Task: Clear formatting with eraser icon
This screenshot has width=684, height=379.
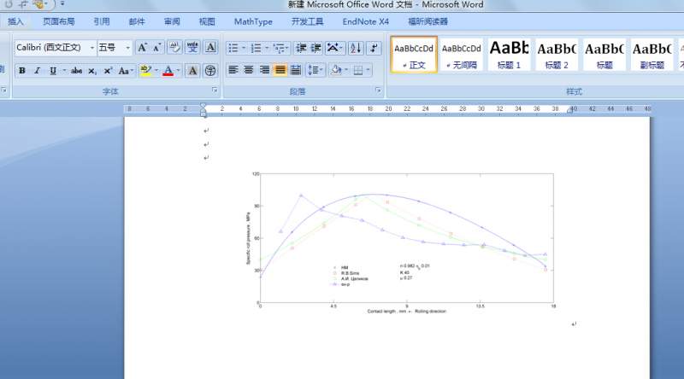Action: pyautogui.click(x=174, y=48)
